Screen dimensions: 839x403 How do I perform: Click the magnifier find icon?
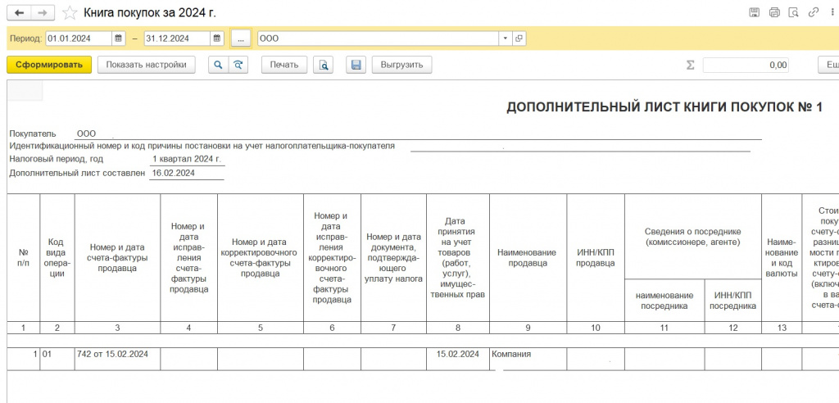[x=218, y=65]
